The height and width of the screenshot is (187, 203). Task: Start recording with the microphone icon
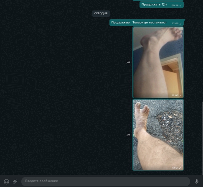(197, 182)
